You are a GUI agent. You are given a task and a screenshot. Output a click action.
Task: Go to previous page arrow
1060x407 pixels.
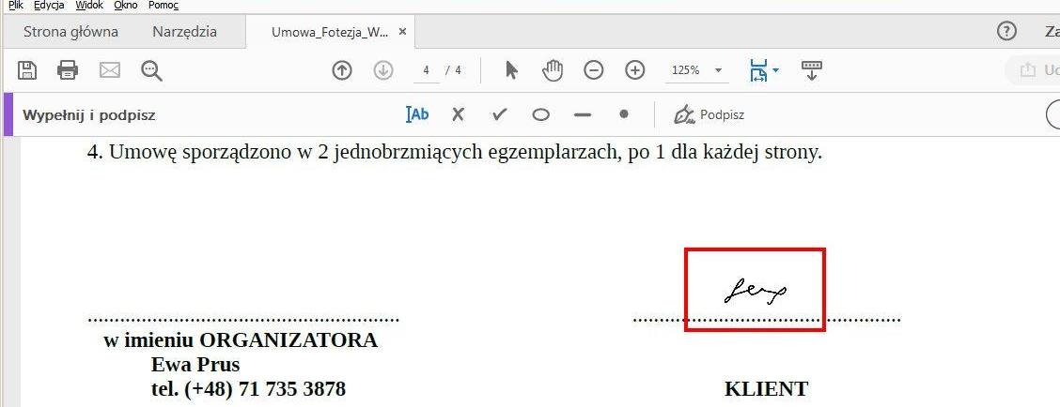pos(342,69)
